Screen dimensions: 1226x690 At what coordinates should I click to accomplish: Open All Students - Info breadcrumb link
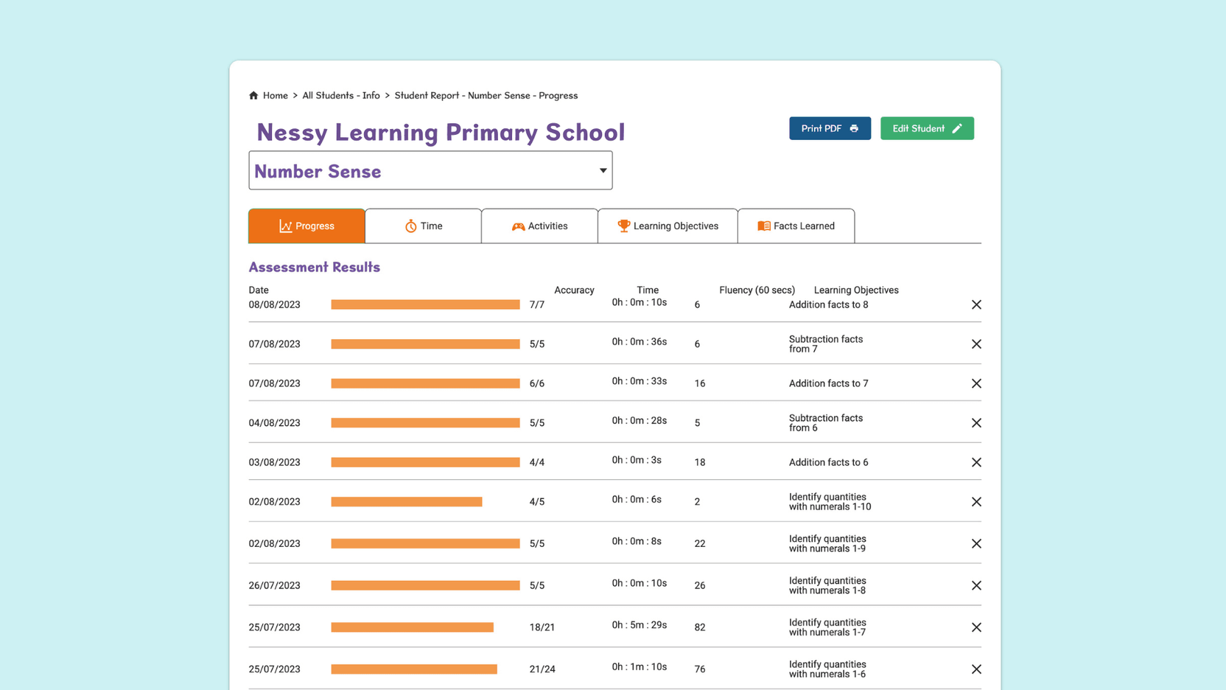point(341,95)
